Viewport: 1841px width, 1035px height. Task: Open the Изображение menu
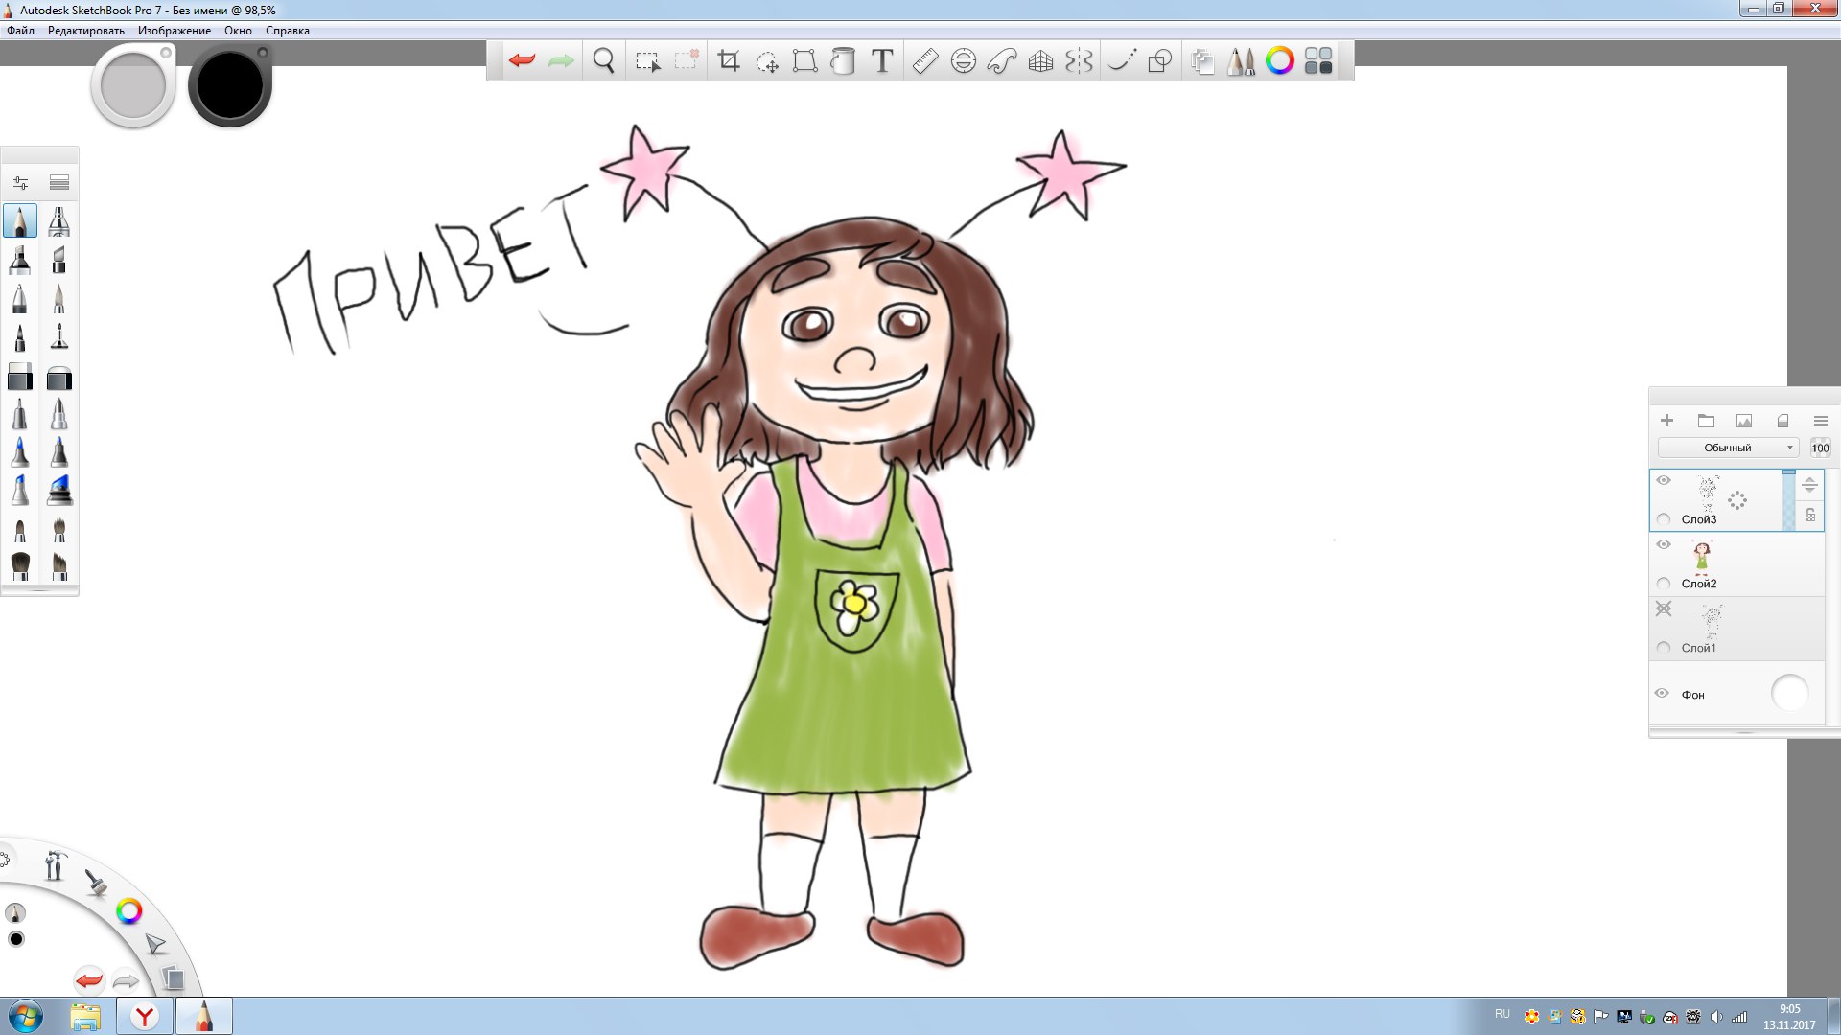(x=174, y=31)
